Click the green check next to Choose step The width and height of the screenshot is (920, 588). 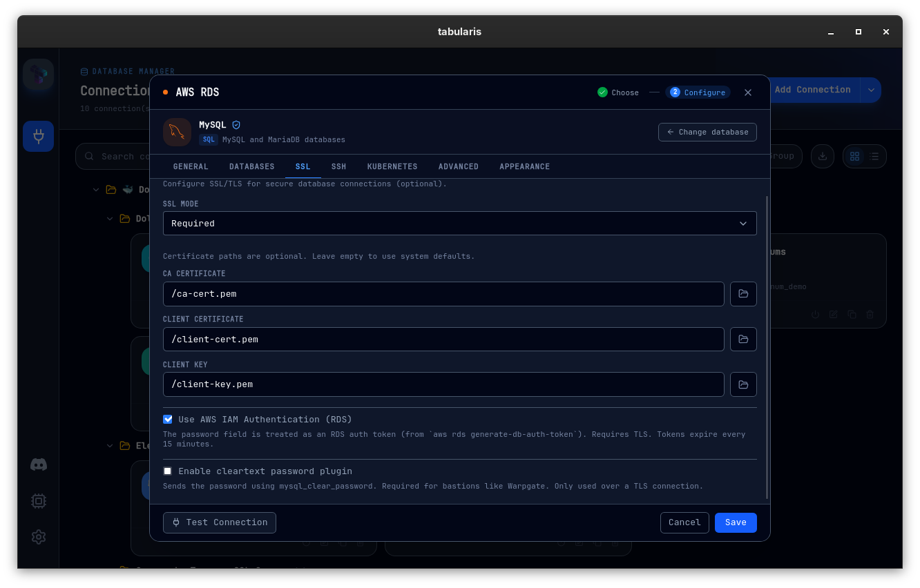(602, 92)
